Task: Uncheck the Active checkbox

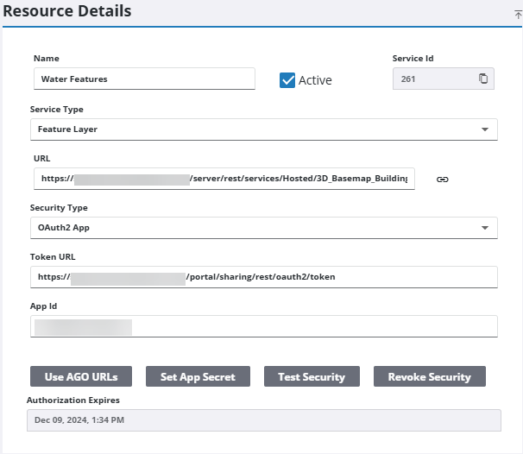Action: point(287,80)
